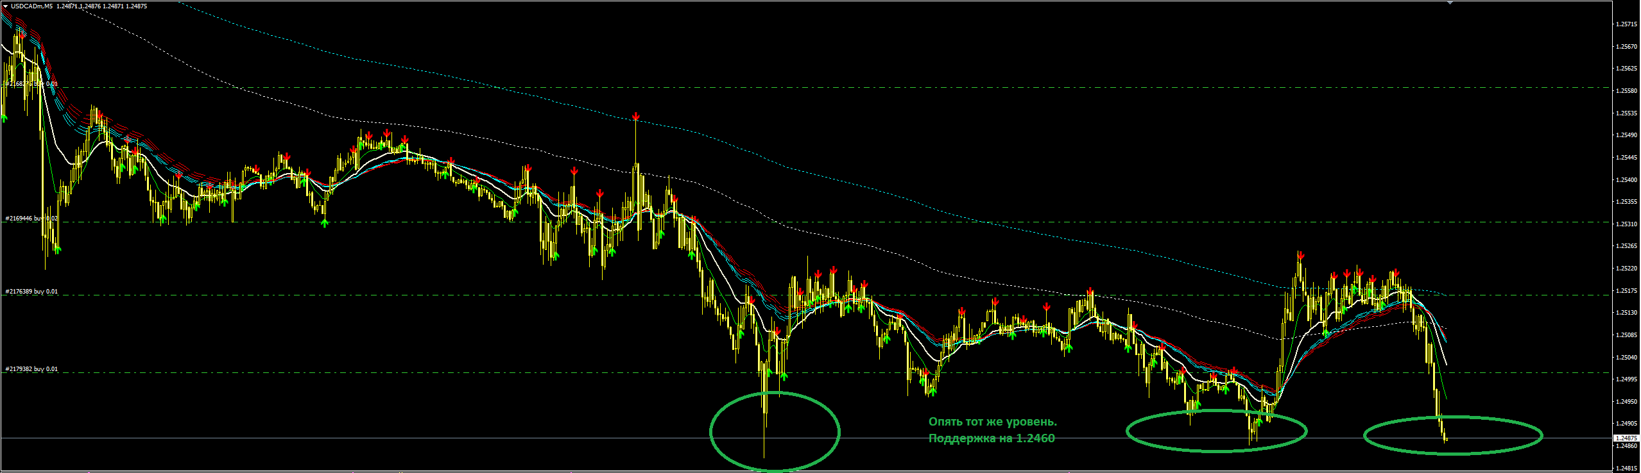
Task: Click the 1.25490 price scale label
Action: [1625, 135]
